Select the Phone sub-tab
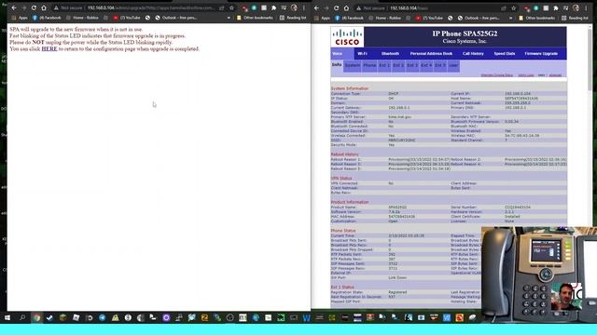 coord(369,65)
